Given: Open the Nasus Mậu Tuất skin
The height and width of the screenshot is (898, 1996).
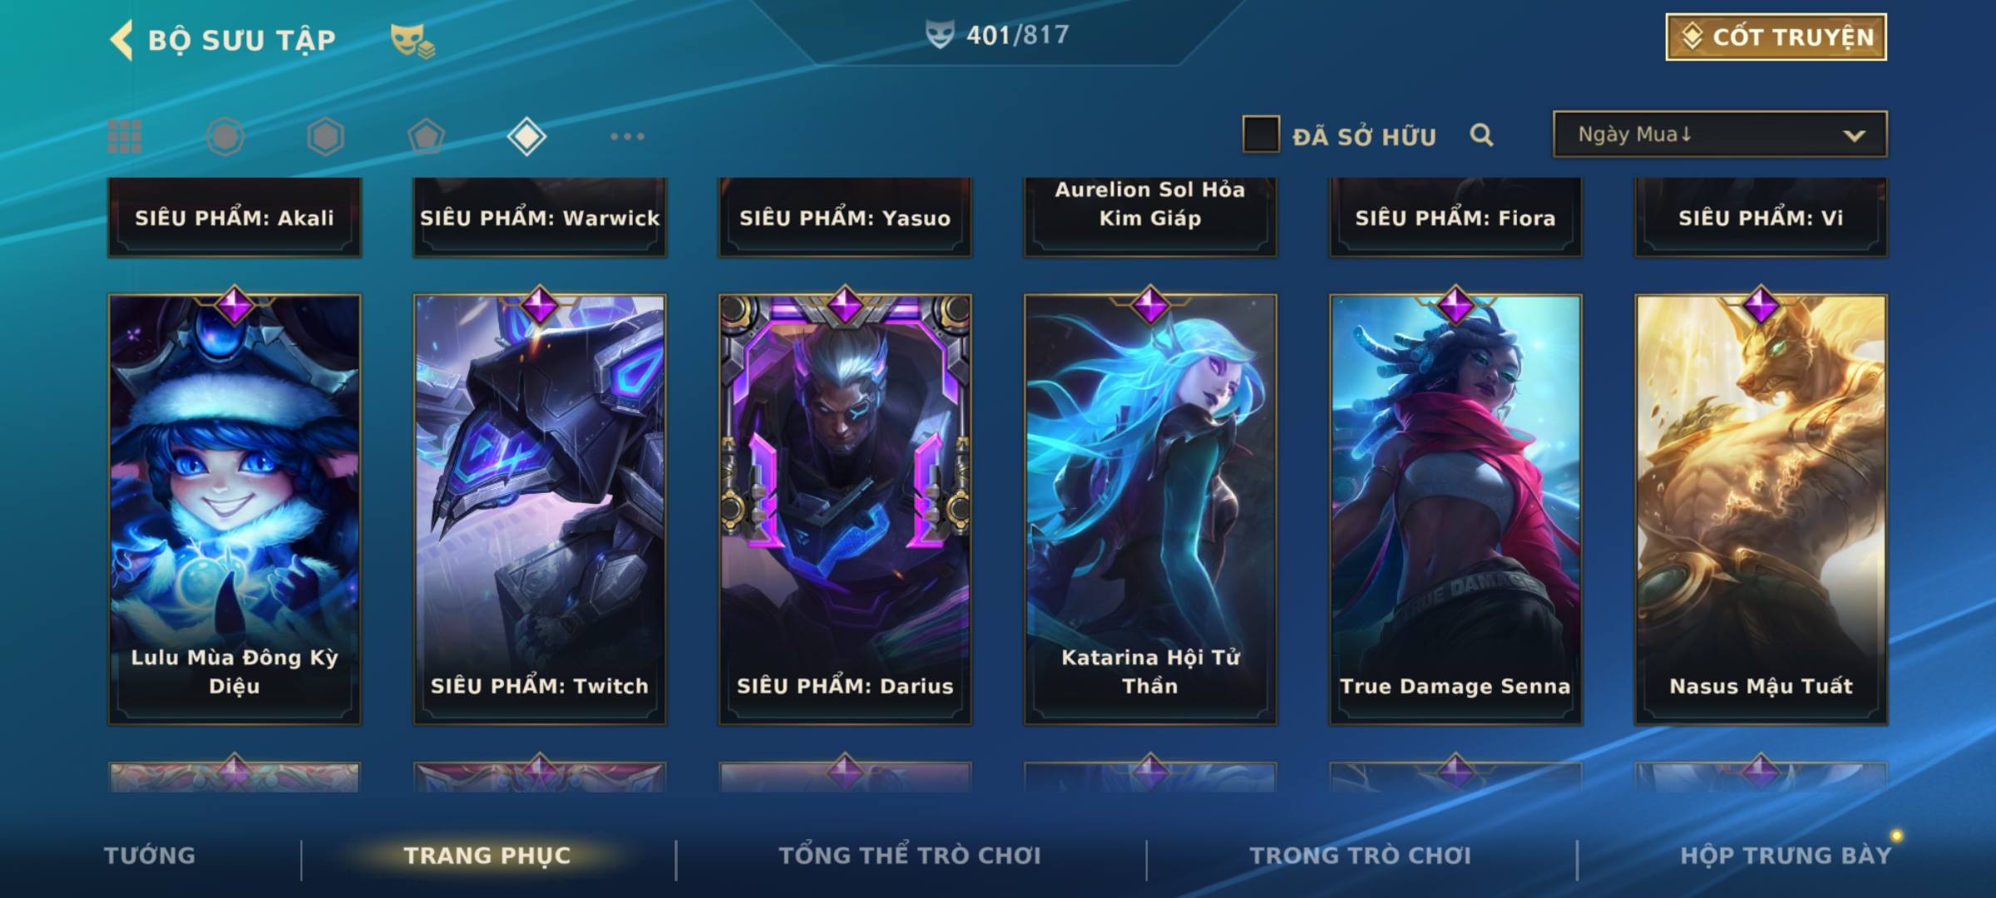Looking at the screenshot, I should [1761, 509].
